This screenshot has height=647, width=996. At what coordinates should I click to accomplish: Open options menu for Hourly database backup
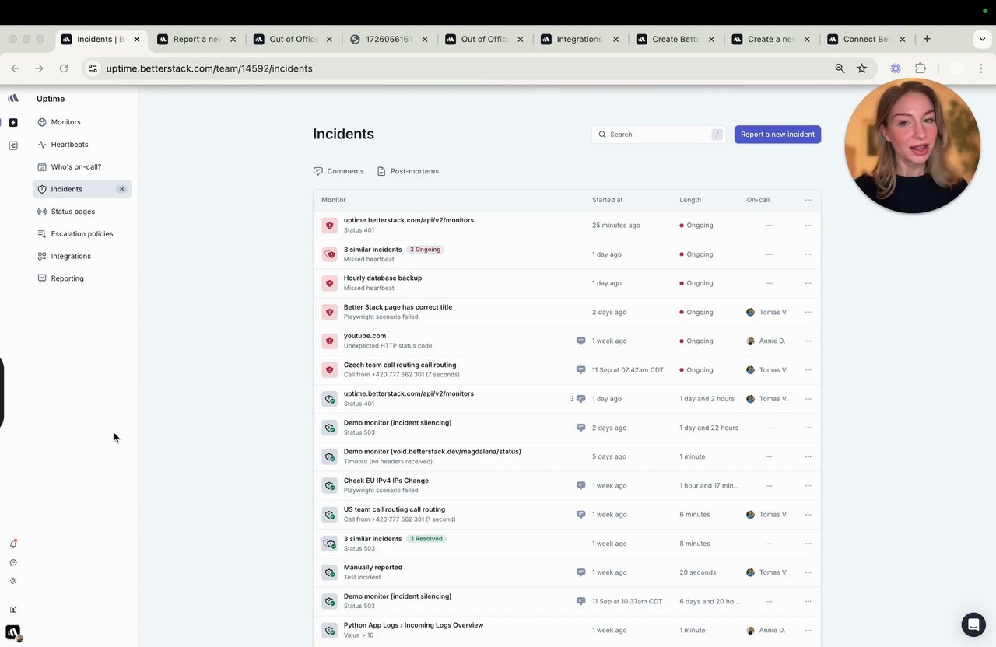click(808, 283)
